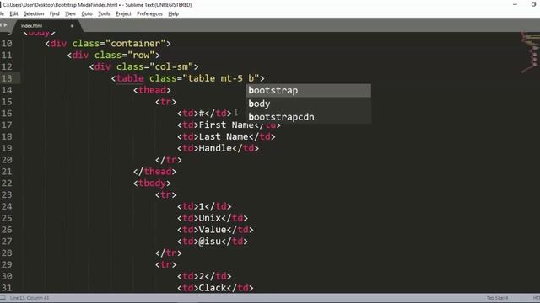Open the Selection menu

[x=34, y=13]
